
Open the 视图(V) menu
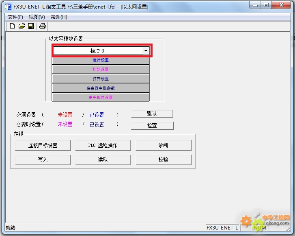(x=37, y=17)
